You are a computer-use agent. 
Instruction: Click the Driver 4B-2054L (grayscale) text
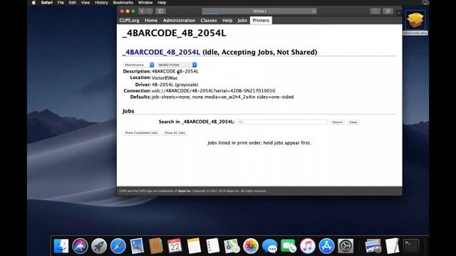[x=175, y=85]
